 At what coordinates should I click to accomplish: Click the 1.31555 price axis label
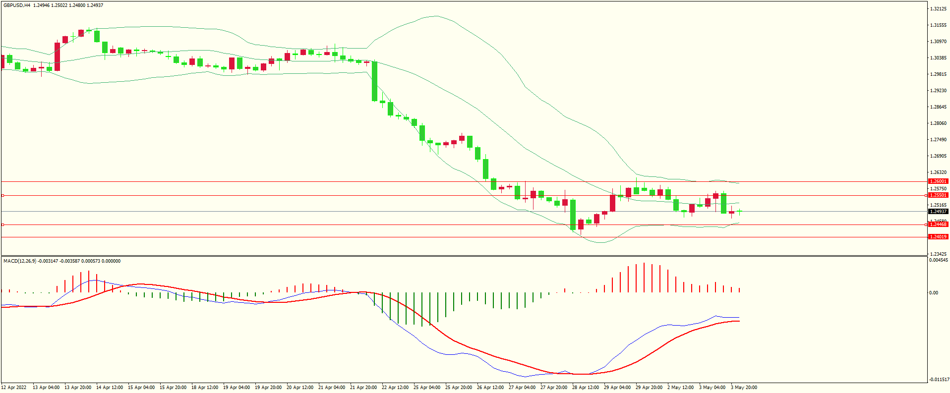click(938, 25)
